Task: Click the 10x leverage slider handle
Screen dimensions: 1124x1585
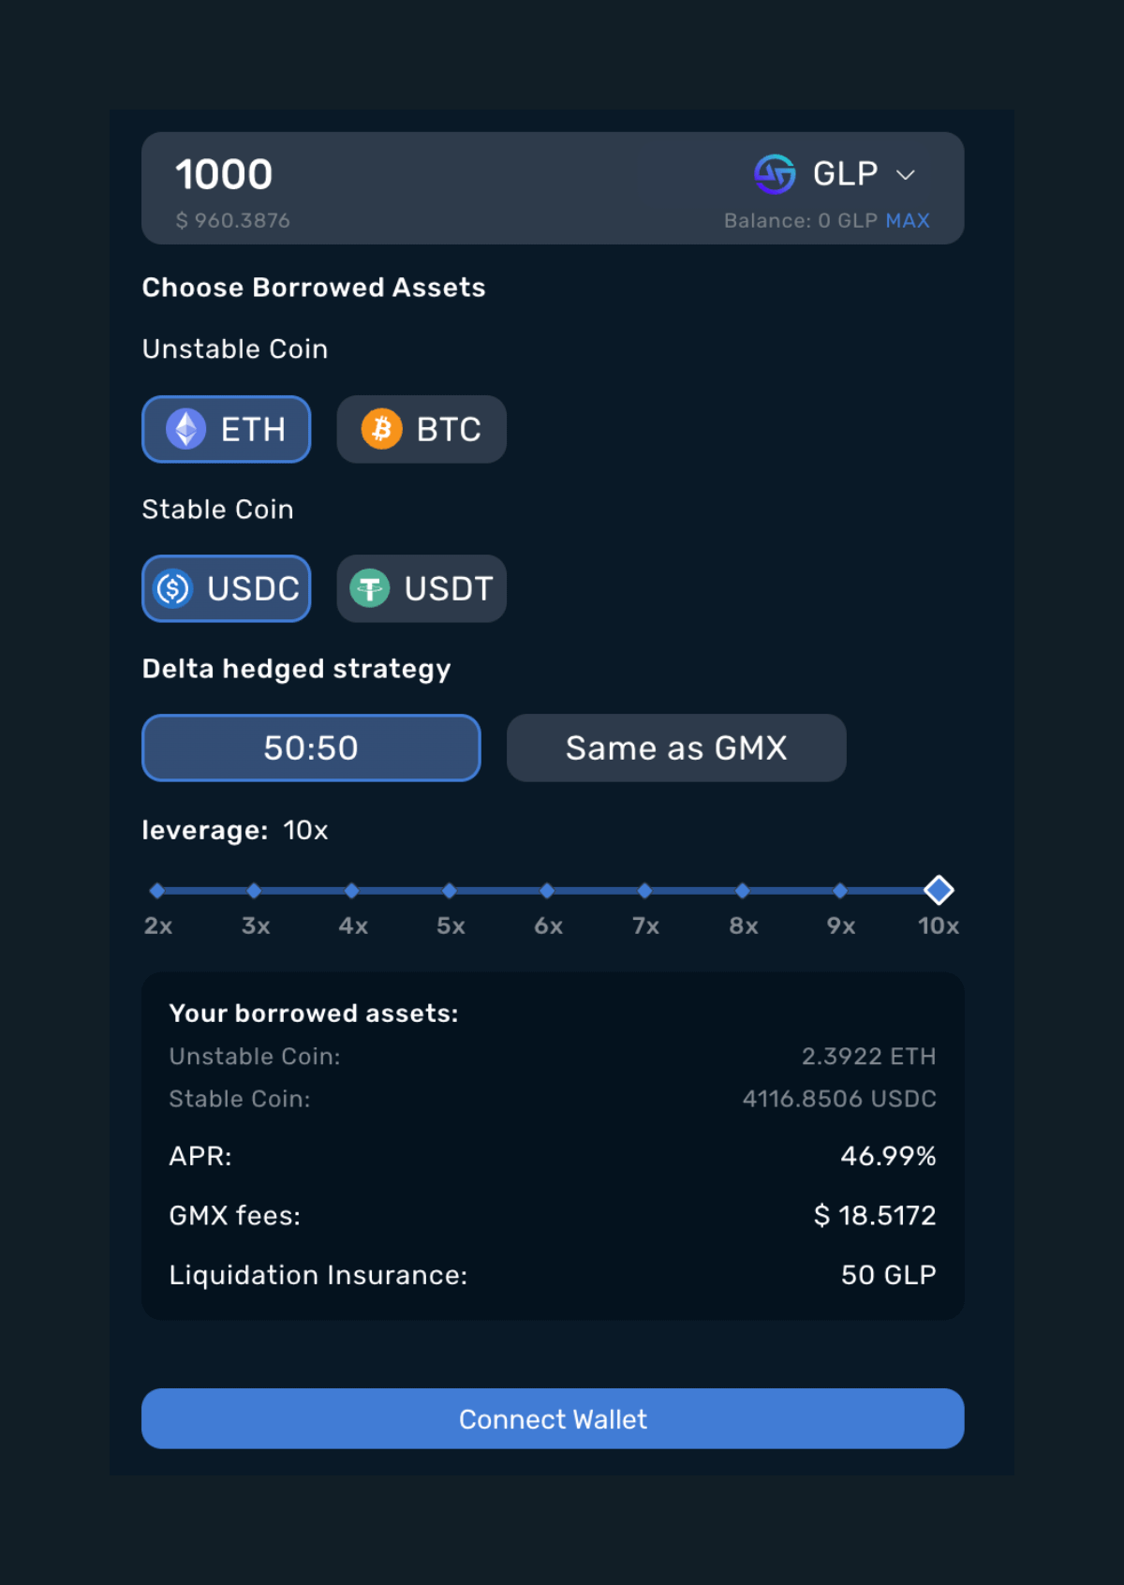Action: click(x=939, y=890)
